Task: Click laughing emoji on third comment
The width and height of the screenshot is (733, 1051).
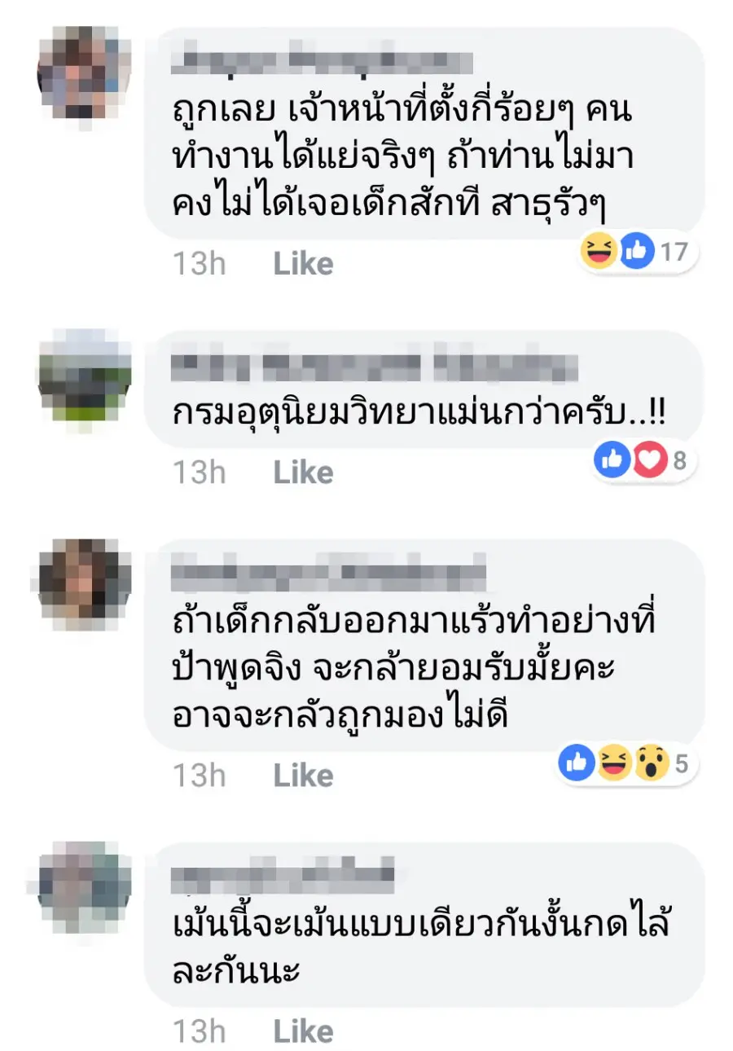Action: [614, 764]
